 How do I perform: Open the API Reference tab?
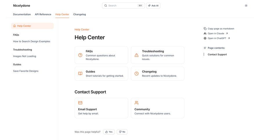pos(43,14)
